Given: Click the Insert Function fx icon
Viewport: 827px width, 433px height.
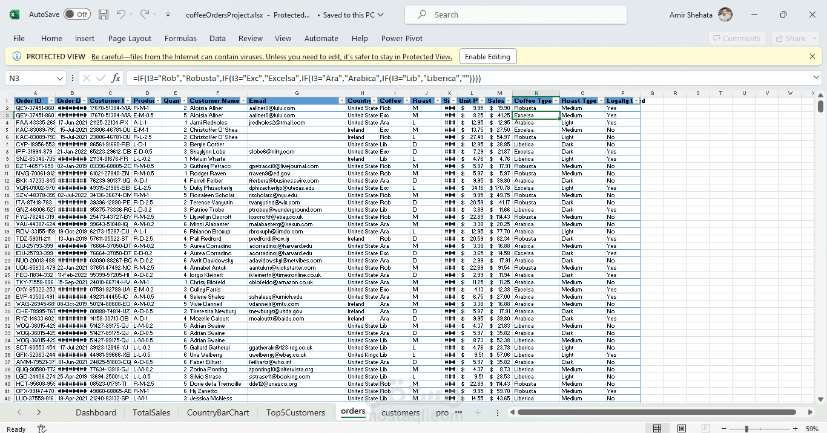Looking at the screenshot, I should click(x=116, y=79).
